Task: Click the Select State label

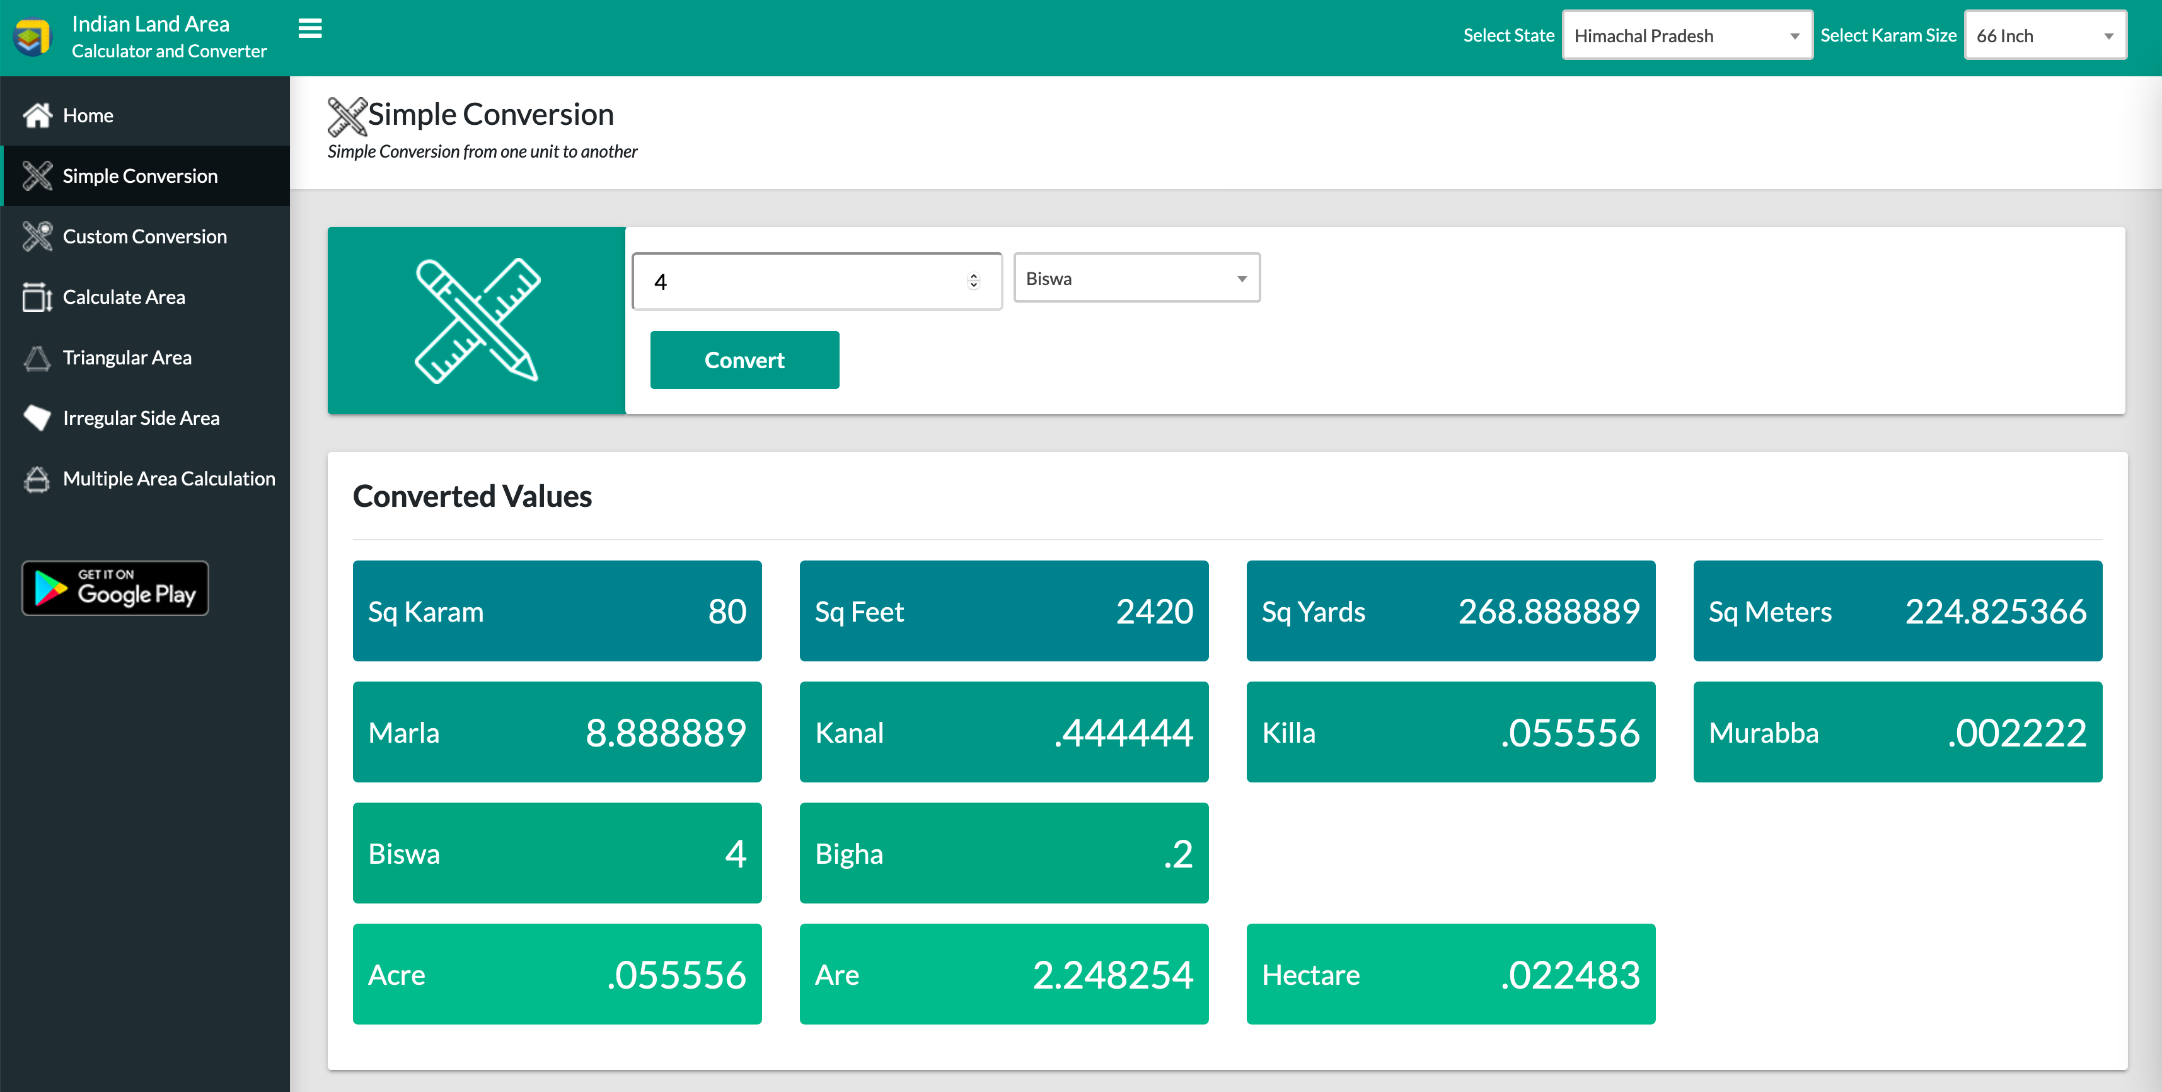Action: (x=1508, y=35)
